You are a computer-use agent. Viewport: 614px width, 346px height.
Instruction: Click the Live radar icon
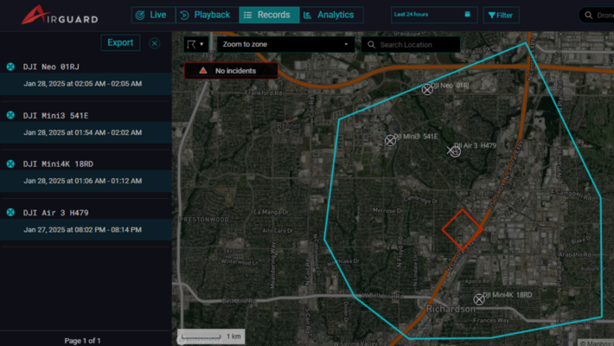click(x=140, y=16)
